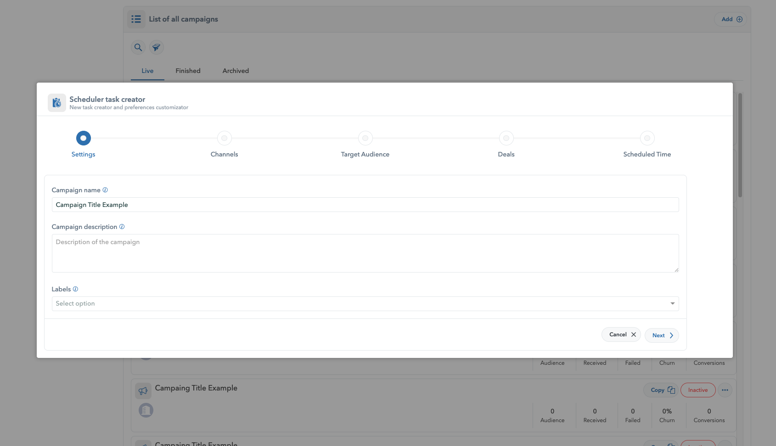Switch to the Archived tab
The image size is (776, 446).
pos(236,71)
